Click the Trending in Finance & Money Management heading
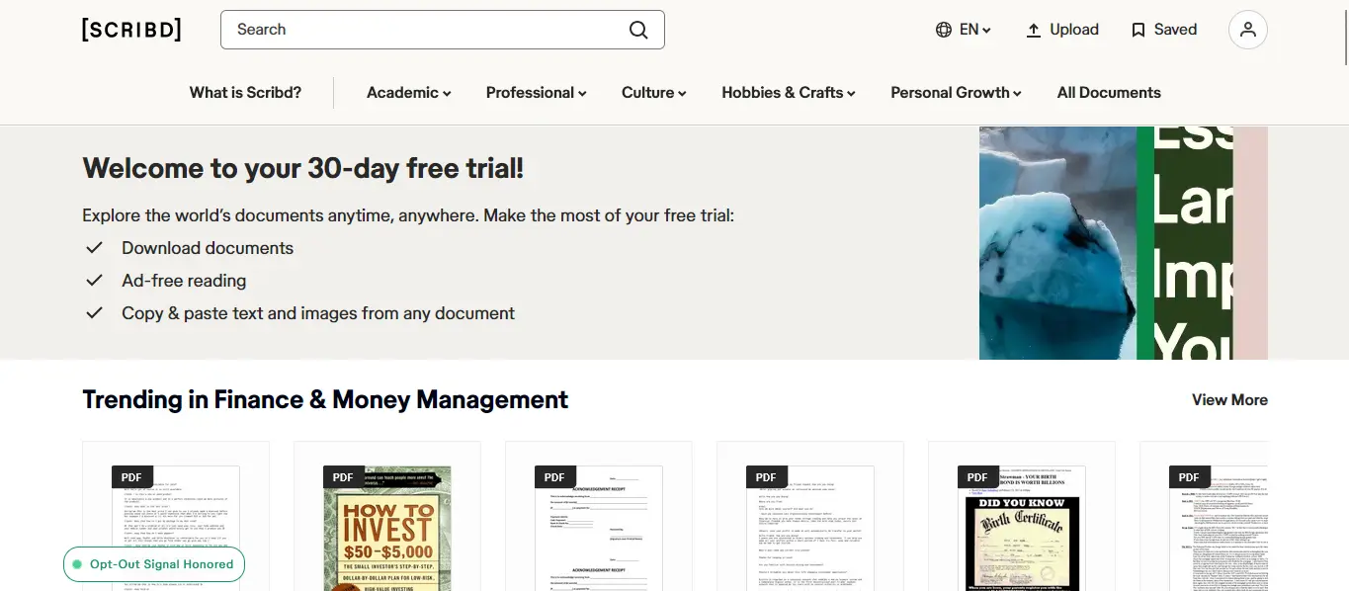This screenshot has height=591, width=1349. (x=325, y=400)
